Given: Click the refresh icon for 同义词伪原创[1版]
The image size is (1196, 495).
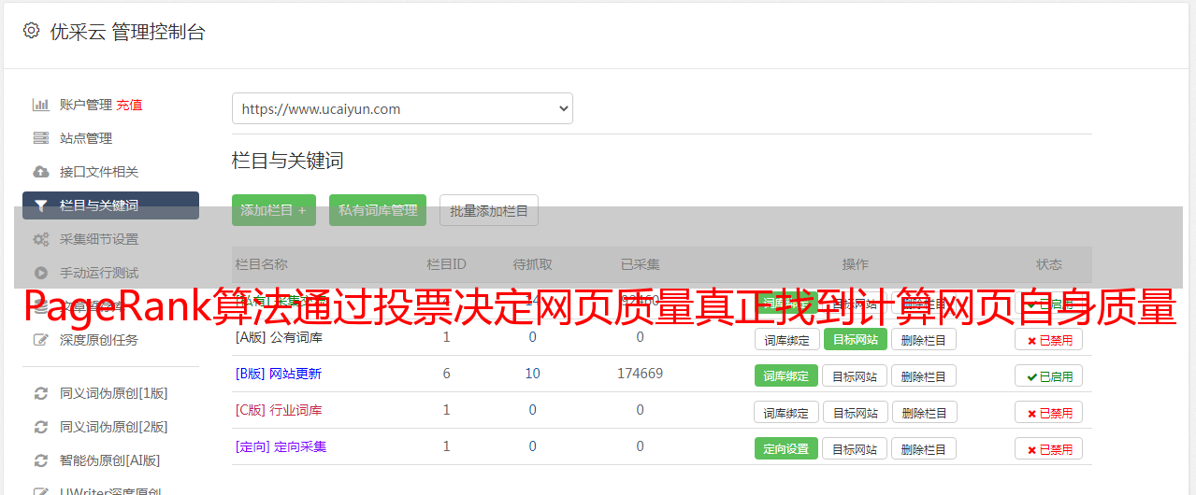Looking at the screenshot, I should pyautogui.click(x=40, y=393).
